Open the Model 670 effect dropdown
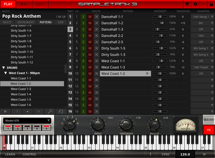The image size is (215, 158). coord(27,121)
